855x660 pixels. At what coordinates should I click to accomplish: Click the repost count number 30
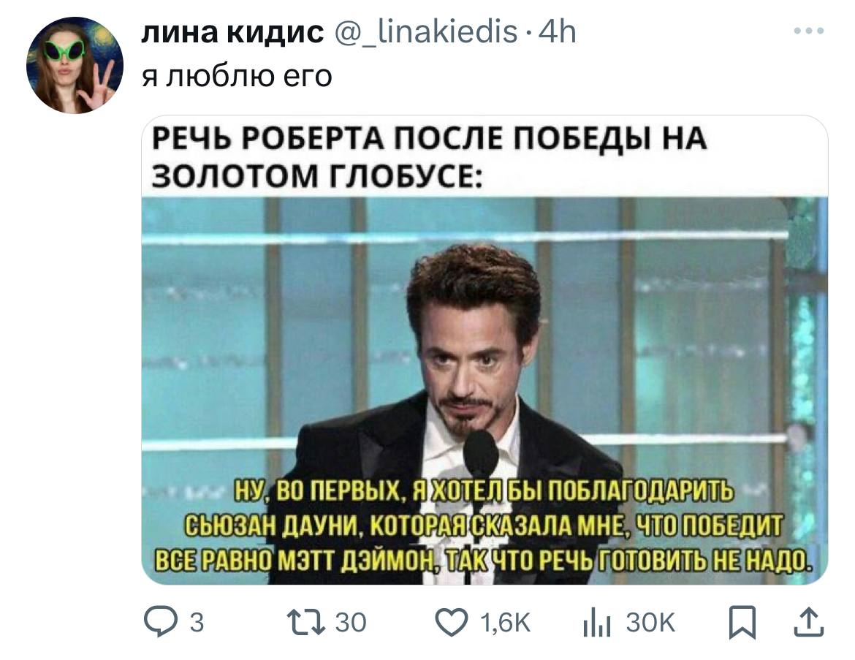tap(351, 623)
